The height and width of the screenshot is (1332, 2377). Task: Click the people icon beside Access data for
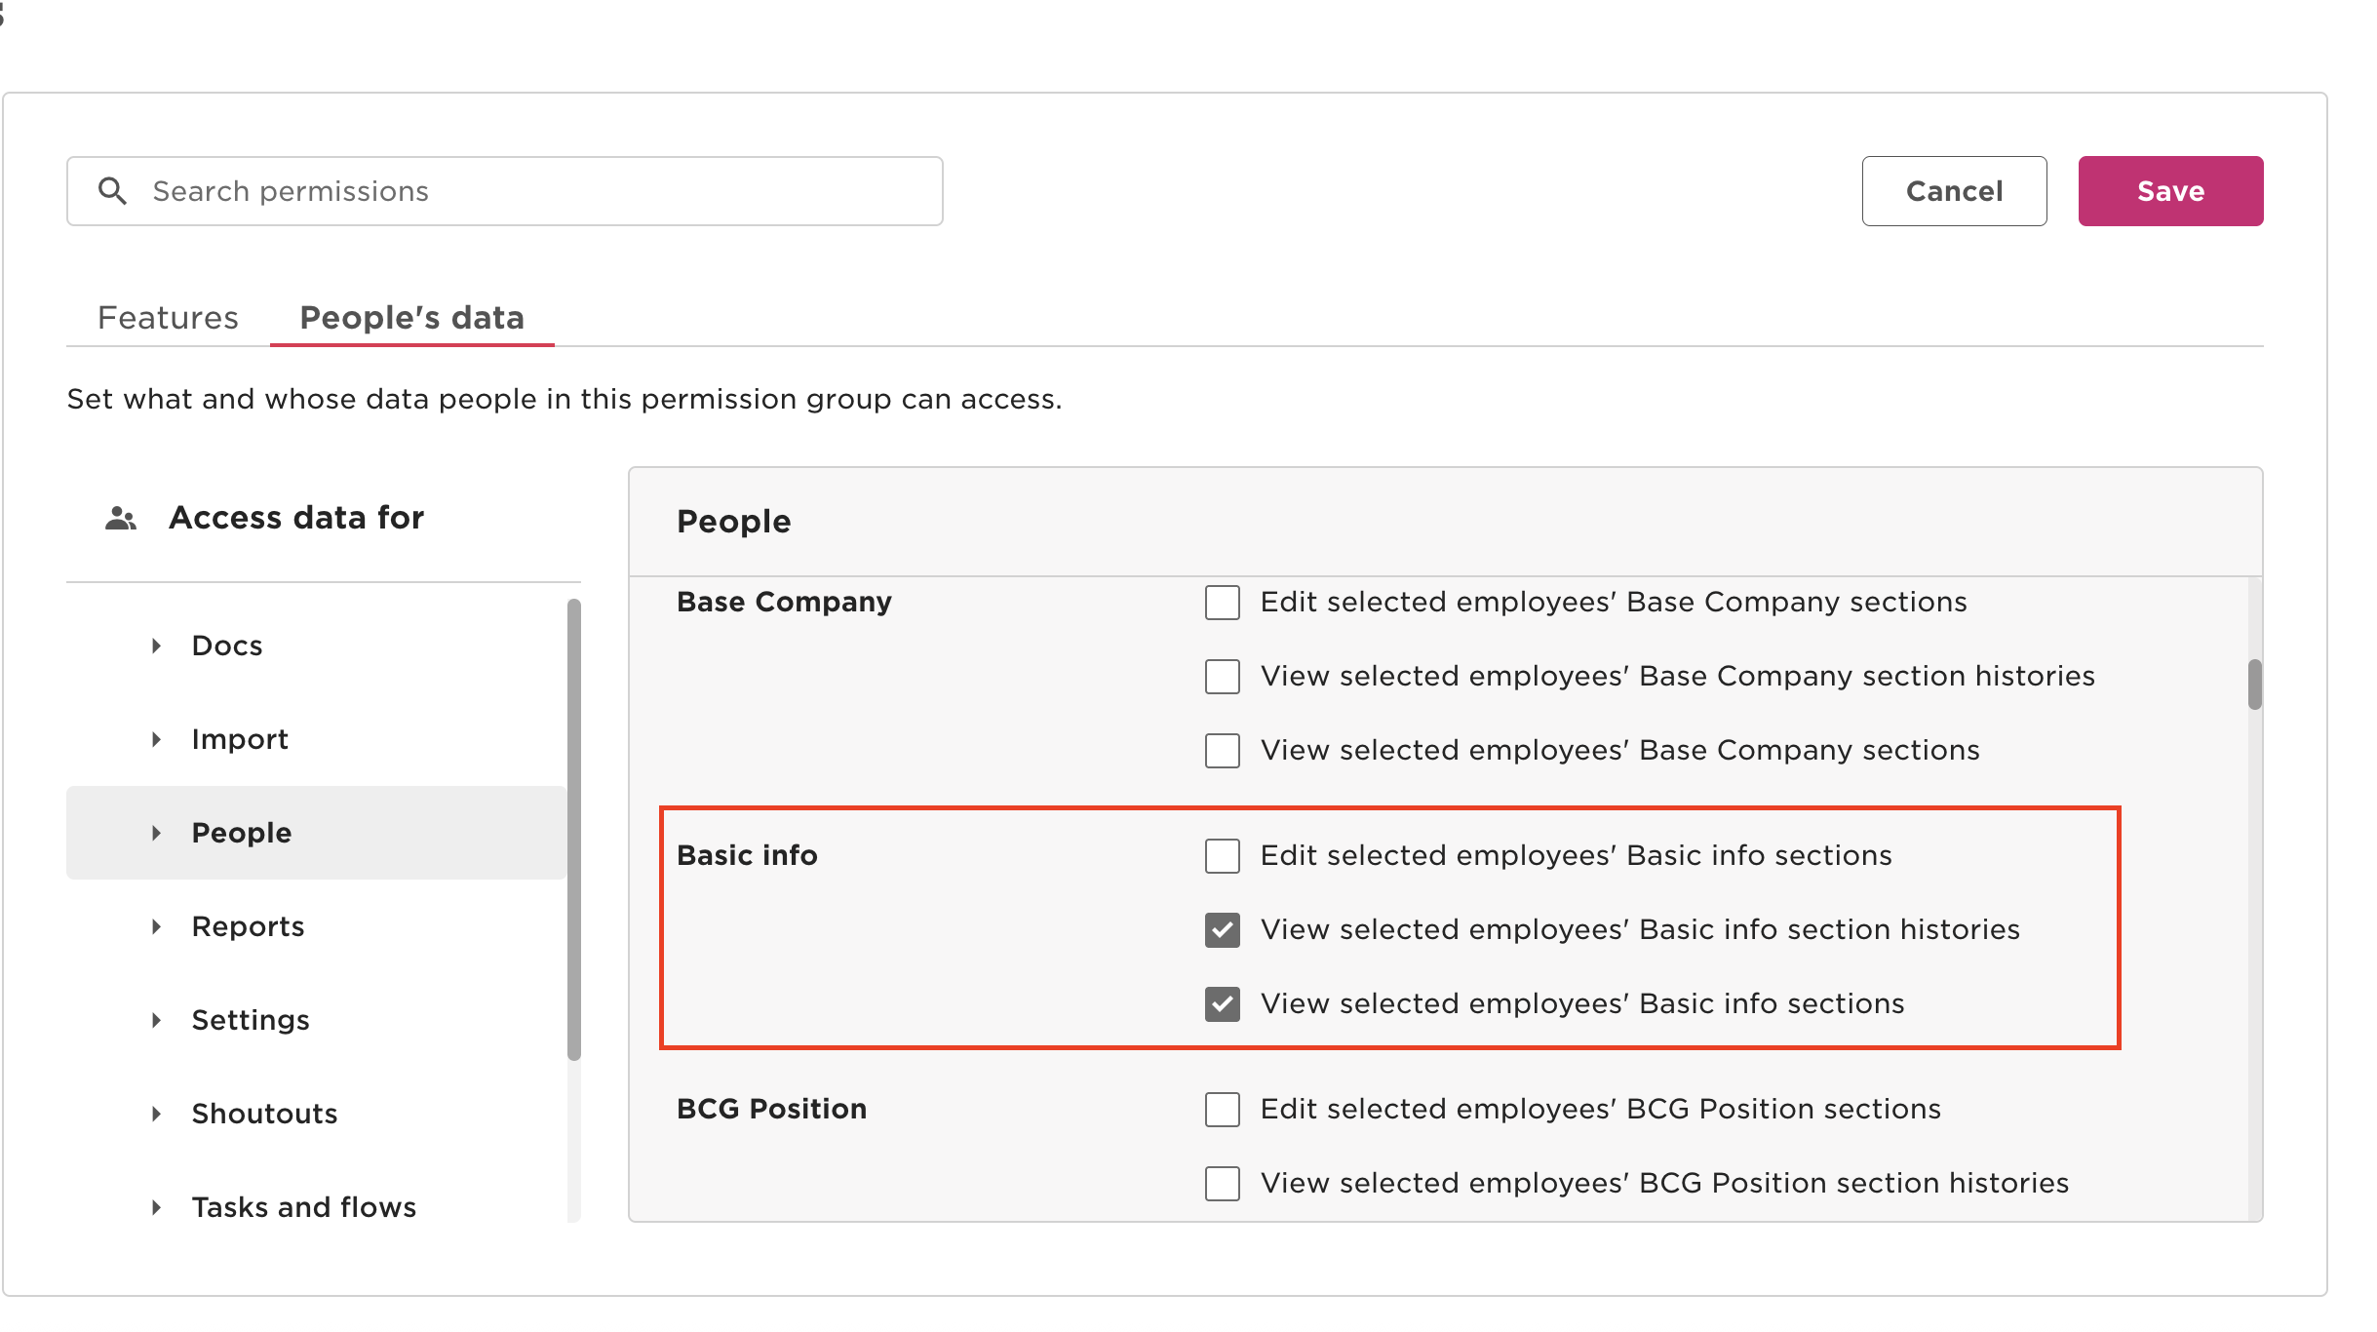tap(121, 518)
